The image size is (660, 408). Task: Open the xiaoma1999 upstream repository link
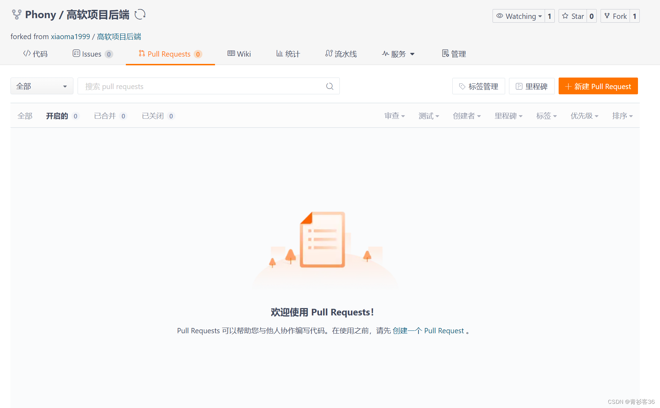71,36
